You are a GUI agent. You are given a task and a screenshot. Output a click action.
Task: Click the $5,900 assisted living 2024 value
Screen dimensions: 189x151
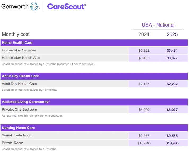coord(144,110)
